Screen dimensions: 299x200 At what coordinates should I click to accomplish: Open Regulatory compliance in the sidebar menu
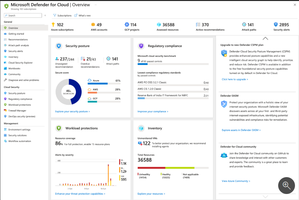(20, 99)
